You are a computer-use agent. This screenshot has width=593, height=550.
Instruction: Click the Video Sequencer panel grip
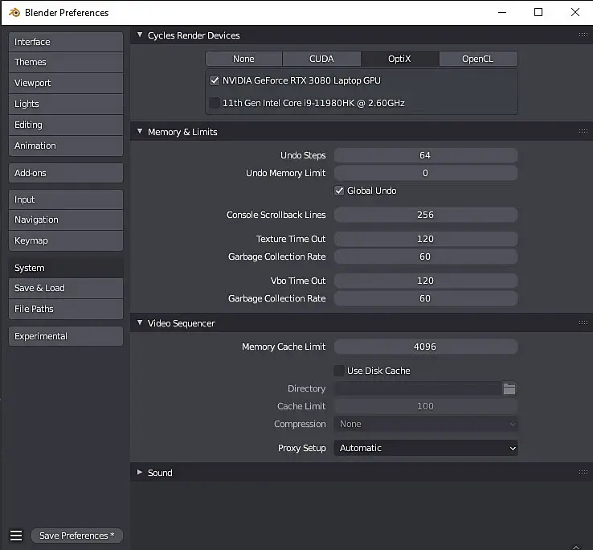click(583, 323)
